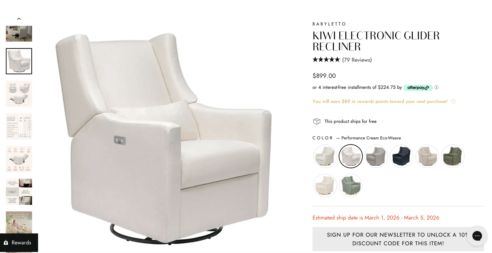View the two-gliders comparison thumbnail
This screenshot has height=253, width=492.
(19, 94)
